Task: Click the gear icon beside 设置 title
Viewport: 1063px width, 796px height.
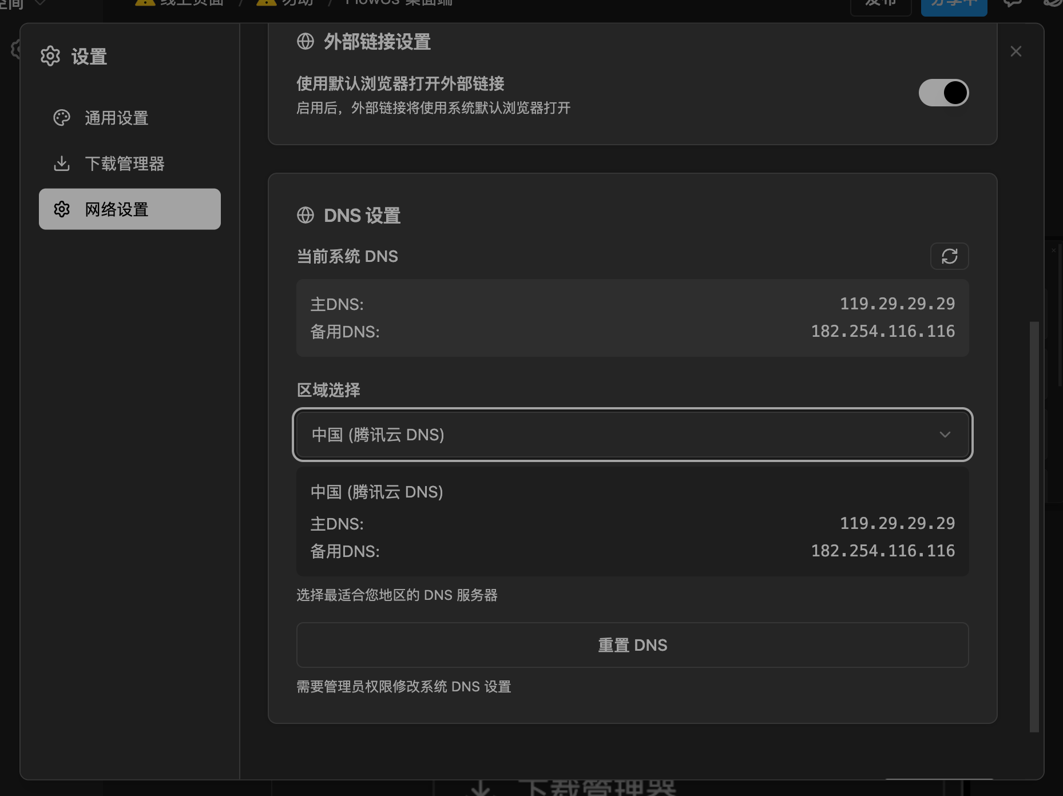Action: pyautogui.click(x=50, y=56)
